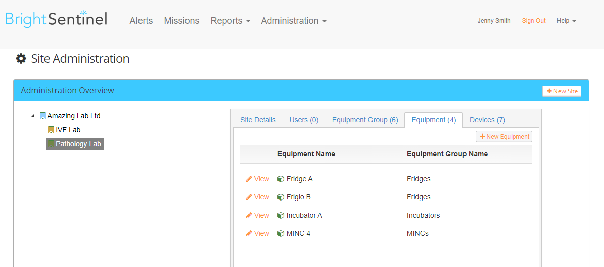Open the Reports dropdown menu
This screenshot has height=267, width=604.
[x=230, y=21]
